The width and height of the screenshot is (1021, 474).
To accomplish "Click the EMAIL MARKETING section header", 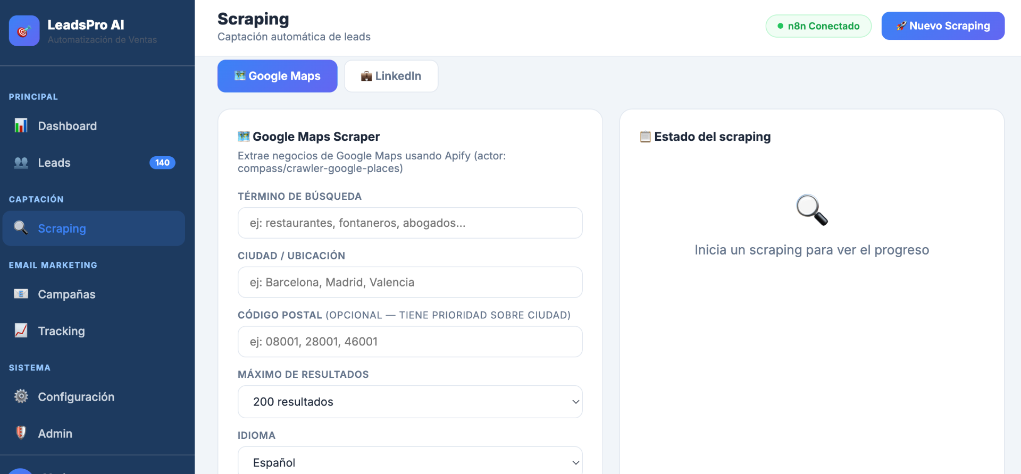I will pos(53,265).
